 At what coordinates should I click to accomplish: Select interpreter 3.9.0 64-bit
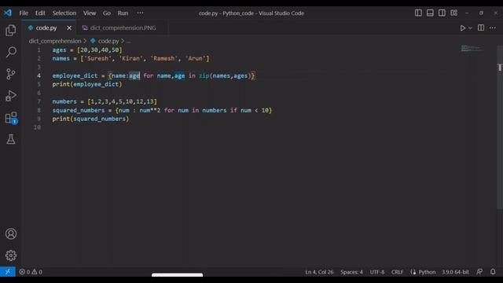[x=455, y=272]
